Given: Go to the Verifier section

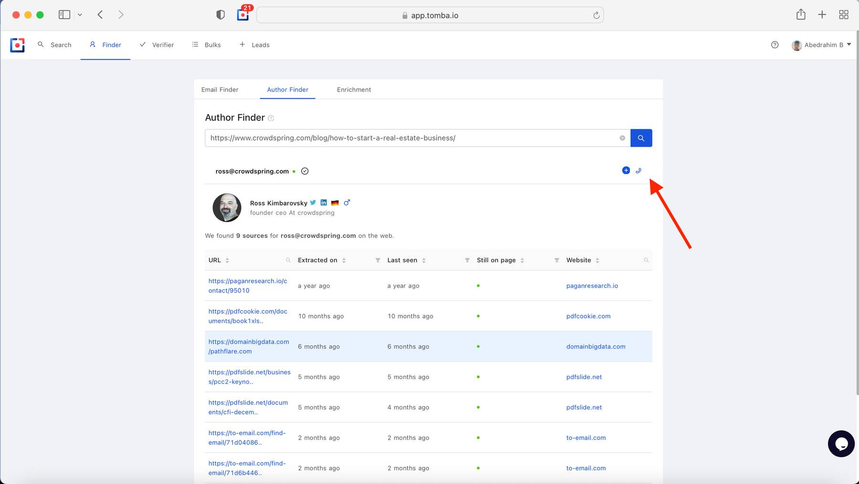Looking at the screenshot, I should 157,45.
